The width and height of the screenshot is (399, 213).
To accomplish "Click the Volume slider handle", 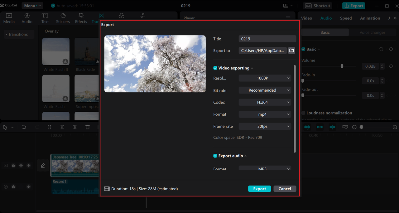I will pyautogui.click(x=342, y=66).
